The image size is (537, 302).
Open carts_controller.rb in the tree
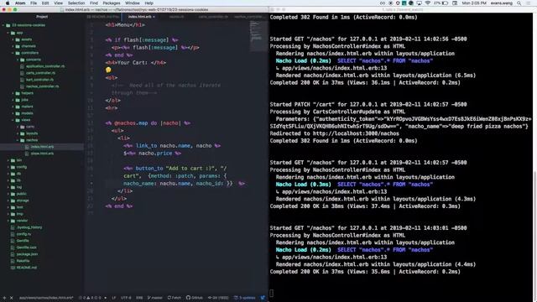click(x=41, y=73)
